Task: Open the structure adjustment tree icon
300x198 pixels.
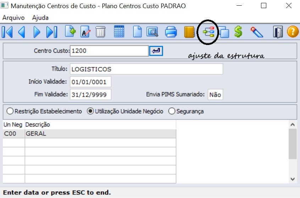Action: (x=209, y=32)
